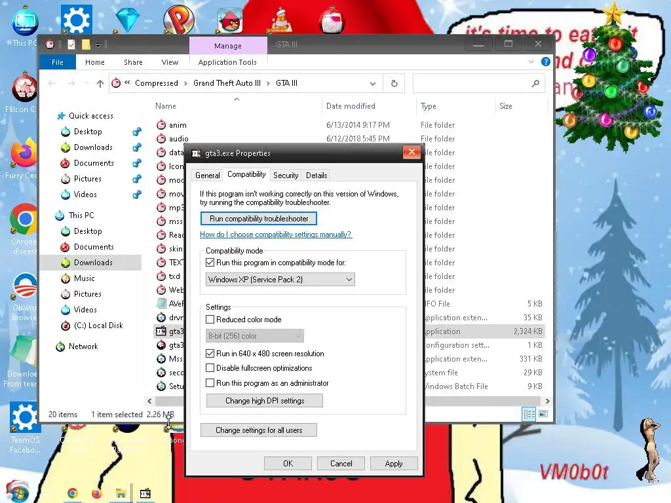The image size is (671, 503).
Task: Open the File menu in Explorer
Action: click(58, 62)
